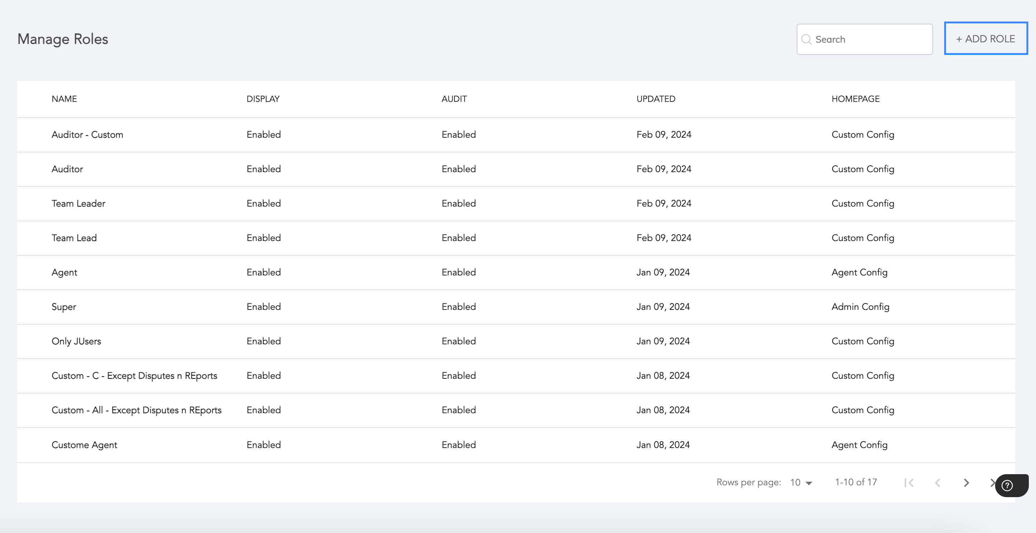Sort by AUDIT column header
This screenshot has width=1036, height=533.
(454, 99)
